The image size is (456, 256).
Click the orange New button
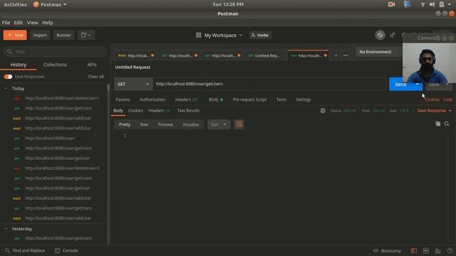[15, 35]
